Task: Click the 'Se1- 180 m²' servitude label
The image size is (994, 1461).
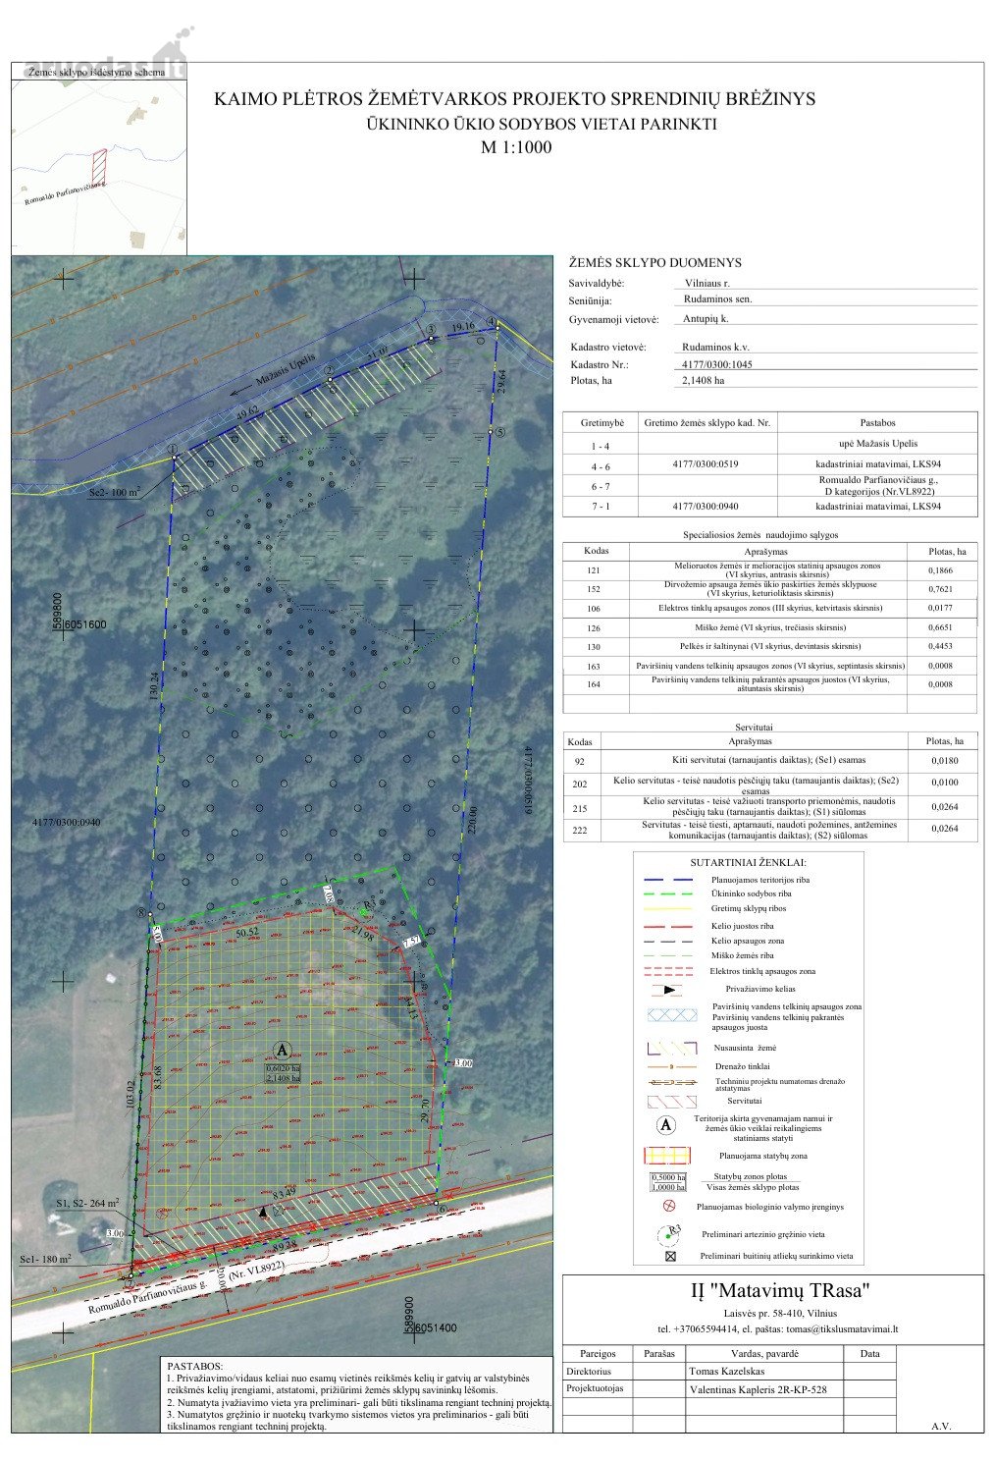Action: click(x=46, y=1259)
